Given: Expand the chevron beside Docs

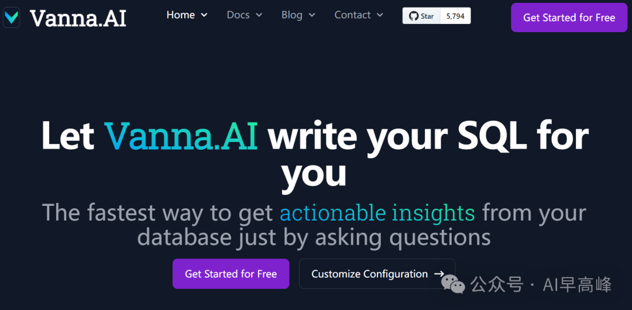Looking at the screenshot, I should [x=259, y=15].
